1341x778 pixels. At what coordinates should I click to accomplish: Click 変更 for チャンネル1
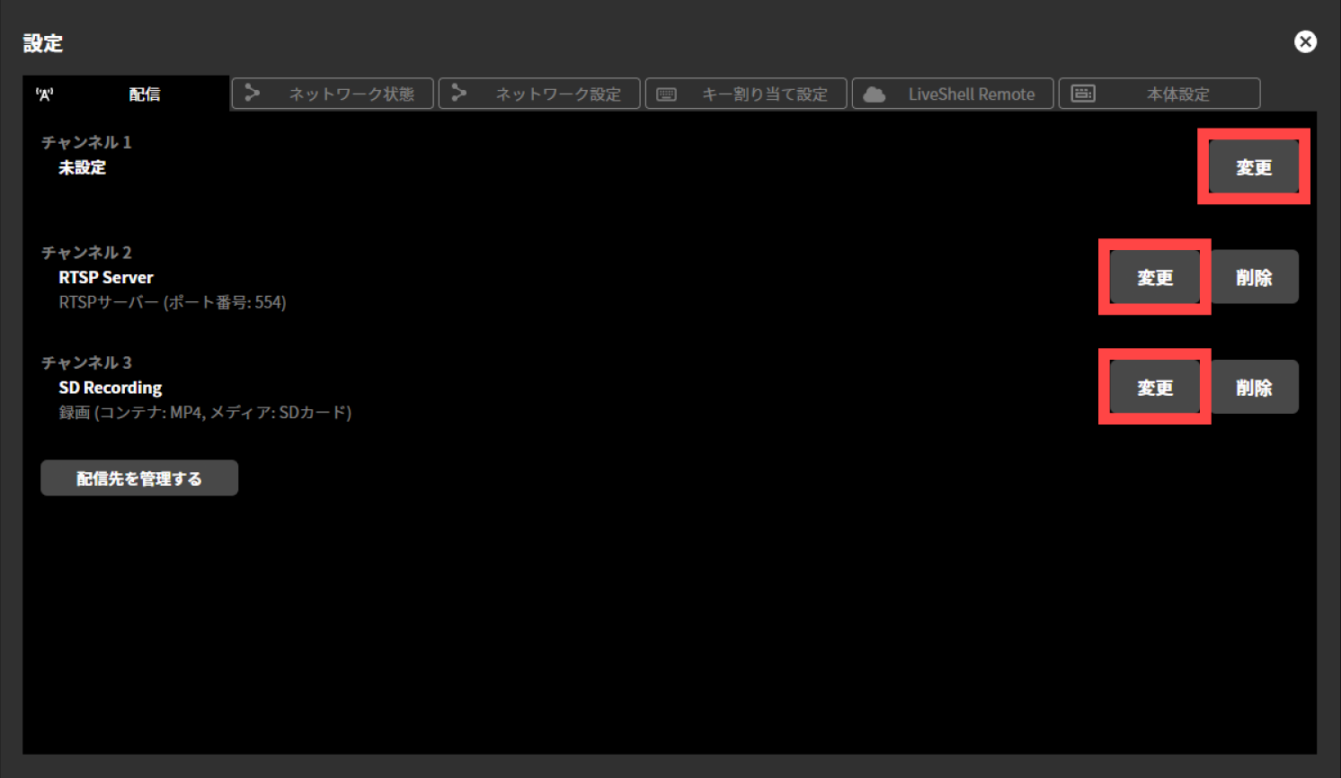coord(1253,166)
